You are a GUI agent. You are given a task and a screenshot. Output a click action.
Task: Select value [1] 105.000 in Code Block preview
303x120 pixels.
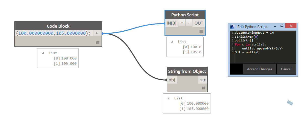(65, 64)
